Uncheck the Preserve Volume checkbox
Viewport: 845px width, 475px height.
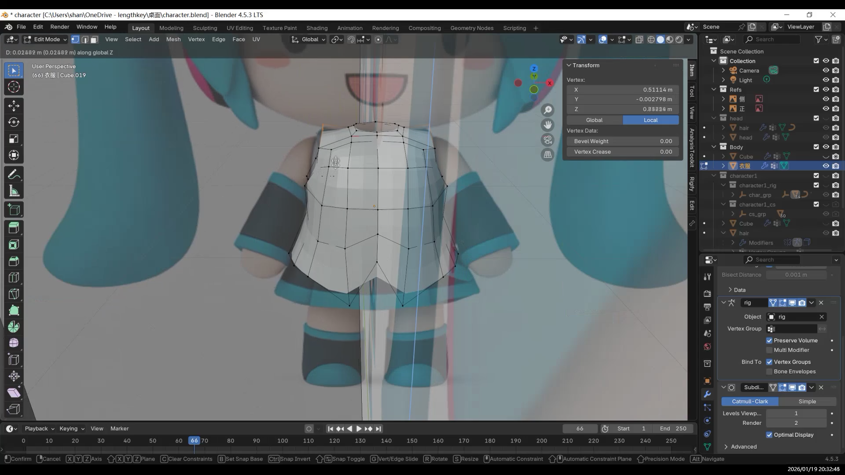tap(769, 340)
